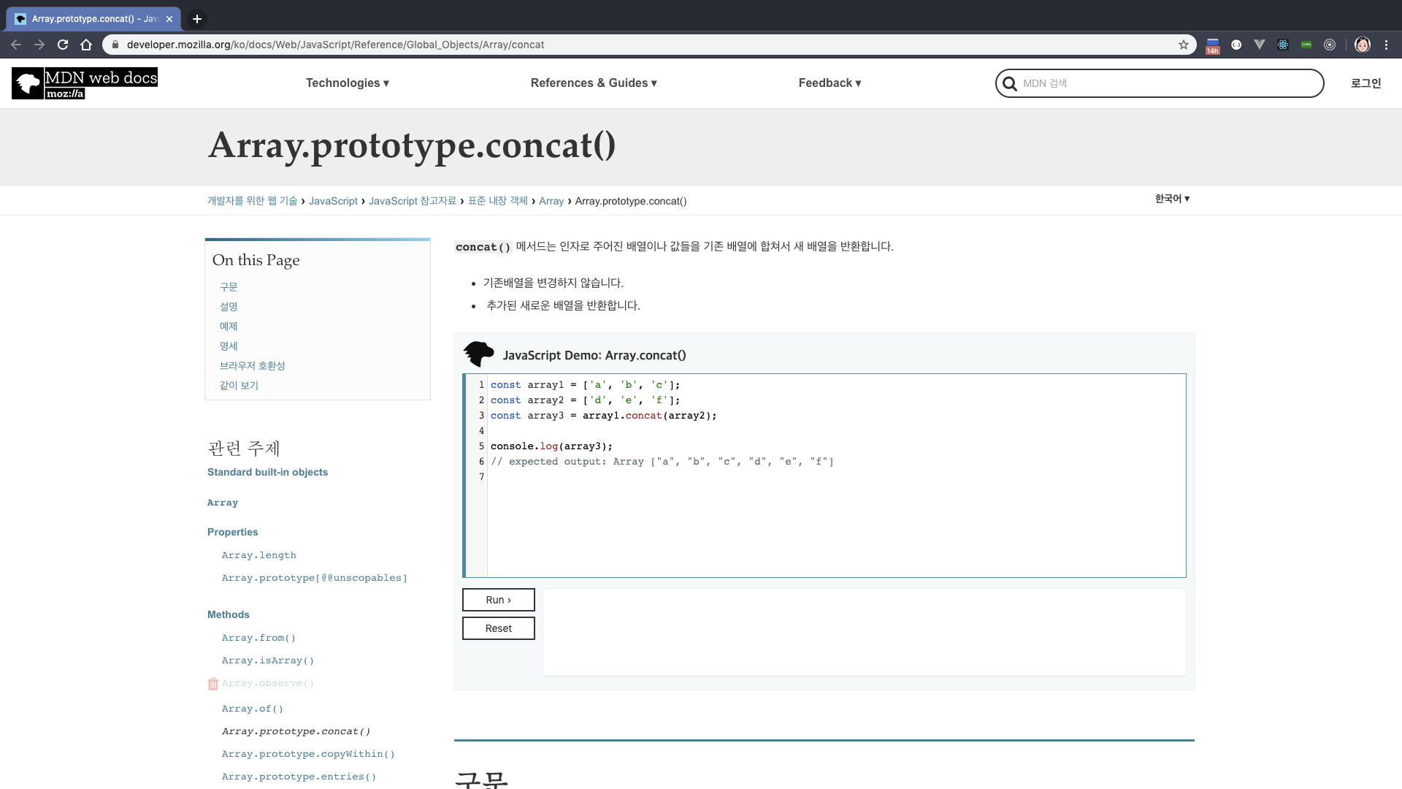Screen dimensions: 1402x789
Task: Toggle the CORS extension icon
Action: tap(1306, 45)
